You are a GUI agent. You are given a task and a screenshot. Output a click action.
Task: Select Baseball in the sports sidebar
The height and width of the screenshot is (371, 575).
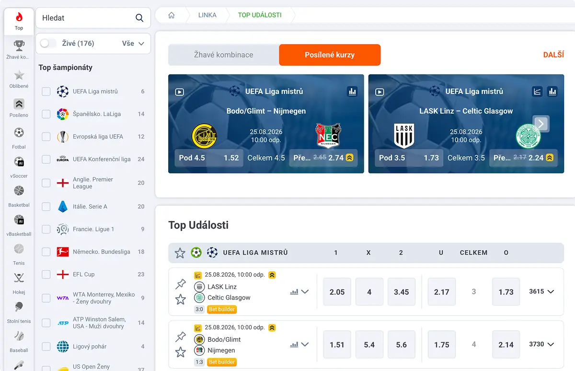coord(19,341)
